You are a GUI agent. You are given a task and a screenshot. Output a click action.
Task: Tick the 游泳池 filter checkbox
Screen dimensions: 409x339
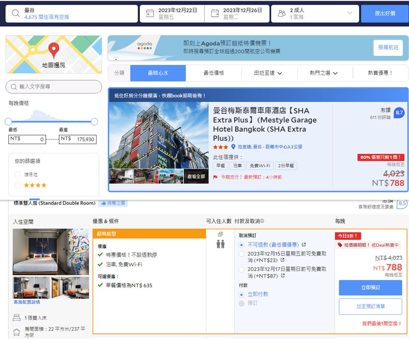18,174
